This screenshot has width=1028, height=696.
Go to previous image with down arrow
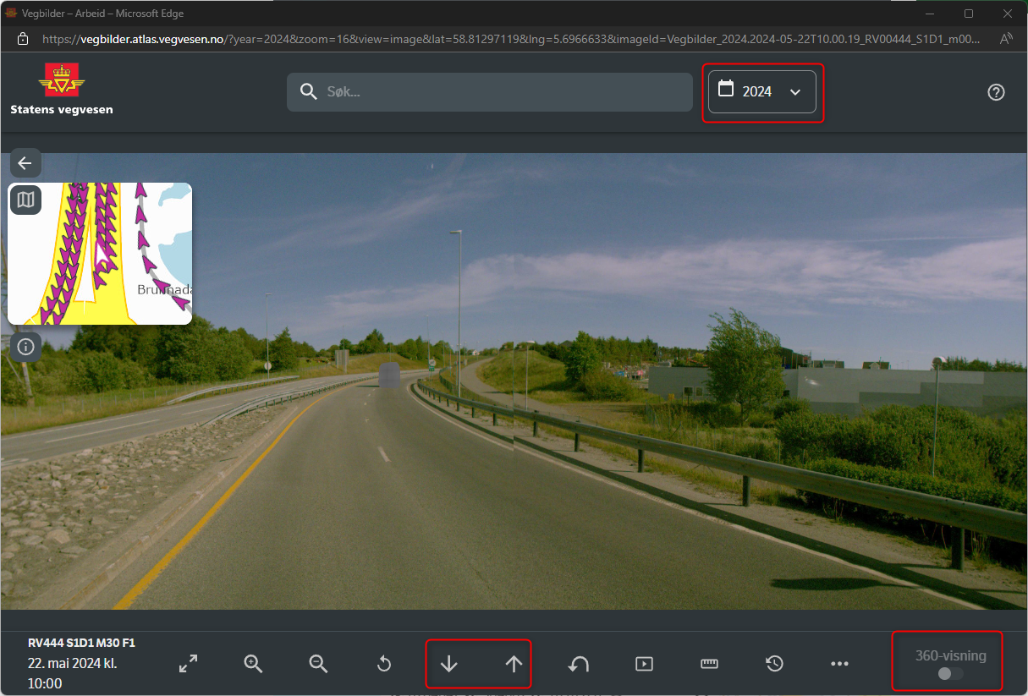point(448,664)
